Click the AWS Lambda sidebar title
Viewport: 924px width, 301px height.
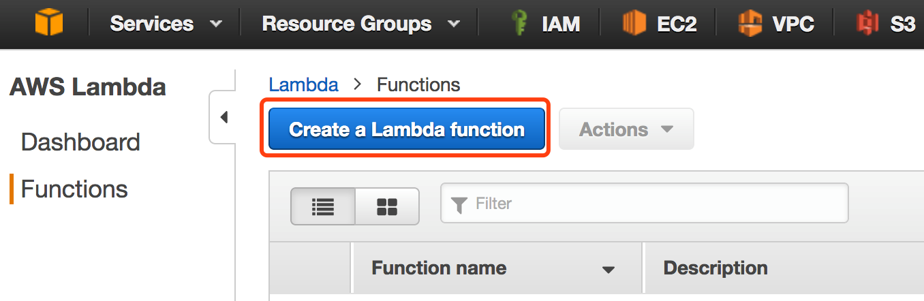87,87
